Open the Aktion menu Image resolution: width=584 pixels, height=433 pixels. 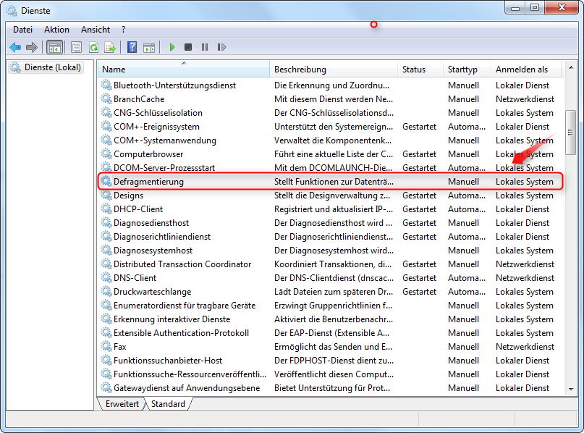tap(56, 30)
